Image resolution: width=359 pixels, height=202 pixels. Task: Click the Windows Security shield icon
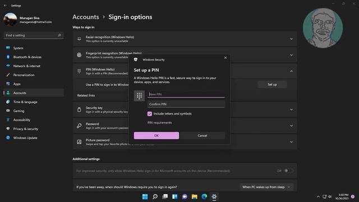click(x=136, y=59)
